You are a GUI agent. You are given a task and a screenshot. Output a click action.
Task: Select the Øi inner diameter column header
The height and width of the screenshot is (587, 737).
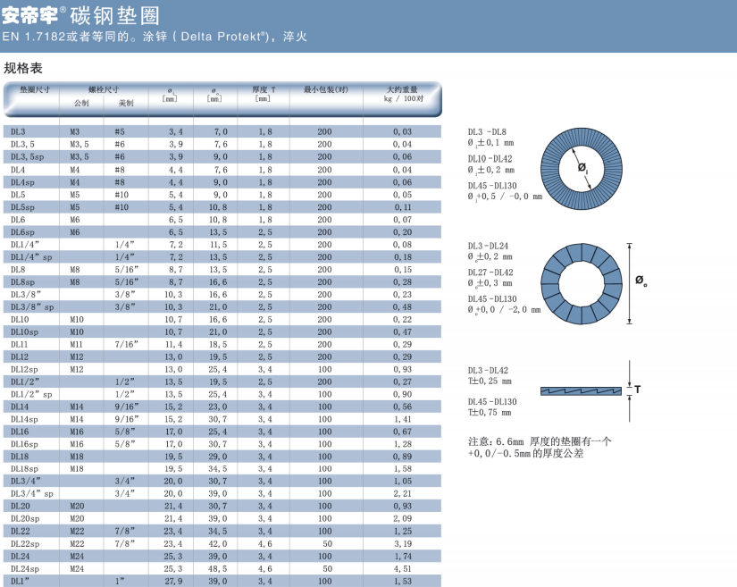pos(170,94)
